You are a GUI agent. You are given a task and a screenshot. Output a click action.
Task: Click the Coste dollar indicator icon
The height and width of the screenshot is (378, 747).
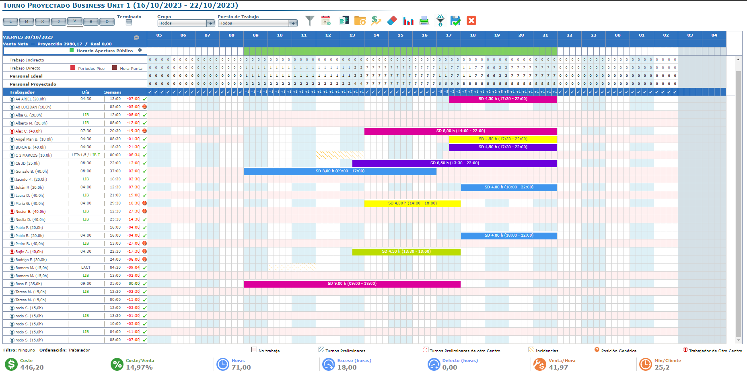(11, 364)
